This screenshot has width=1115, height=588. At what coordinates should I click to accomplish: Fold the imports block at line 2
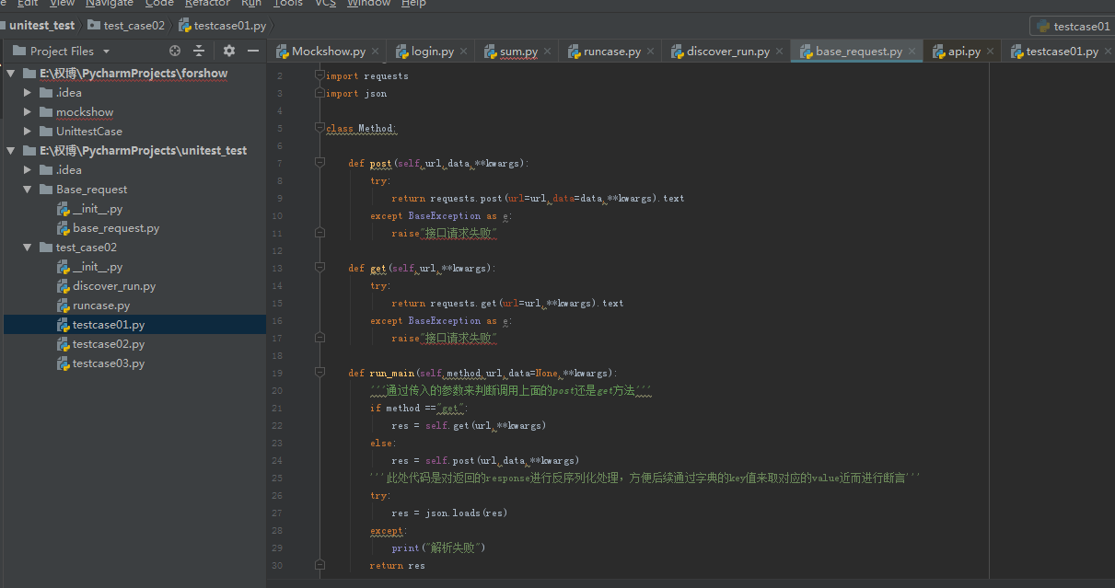point(319,75)
